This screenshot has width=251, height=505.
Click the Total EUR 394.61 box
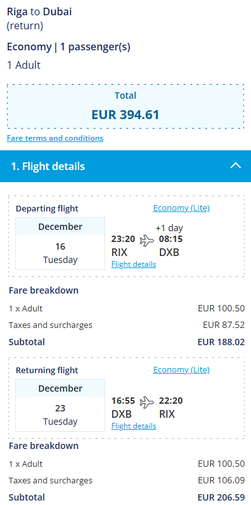pyautogui.click(x=125, y=106)
